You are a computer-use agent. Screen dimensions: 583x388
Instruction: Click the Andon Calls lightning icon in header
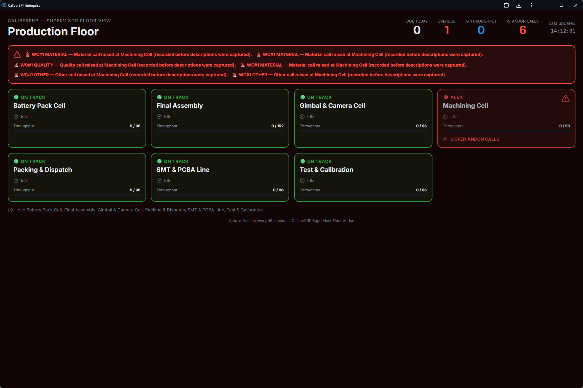pos(509,21)
